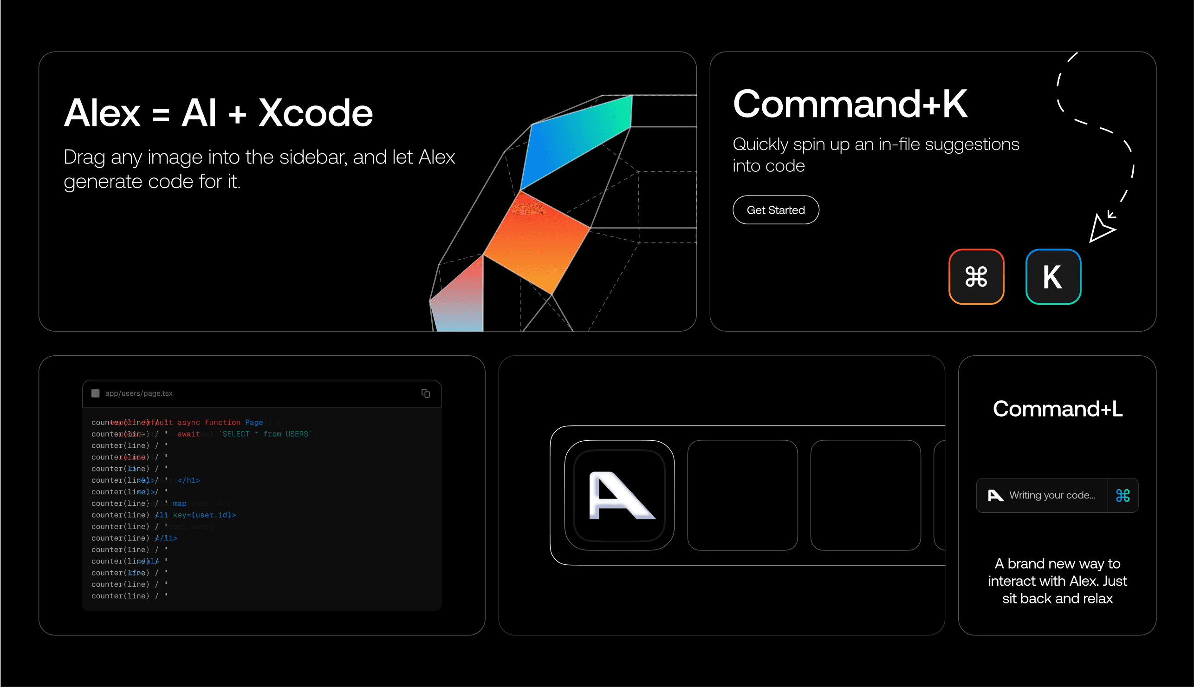This screenshot has width=1194, height=687.
Task: Click the gray file icon beside app/users/page.tsx
Action: [x=95, y=393]
